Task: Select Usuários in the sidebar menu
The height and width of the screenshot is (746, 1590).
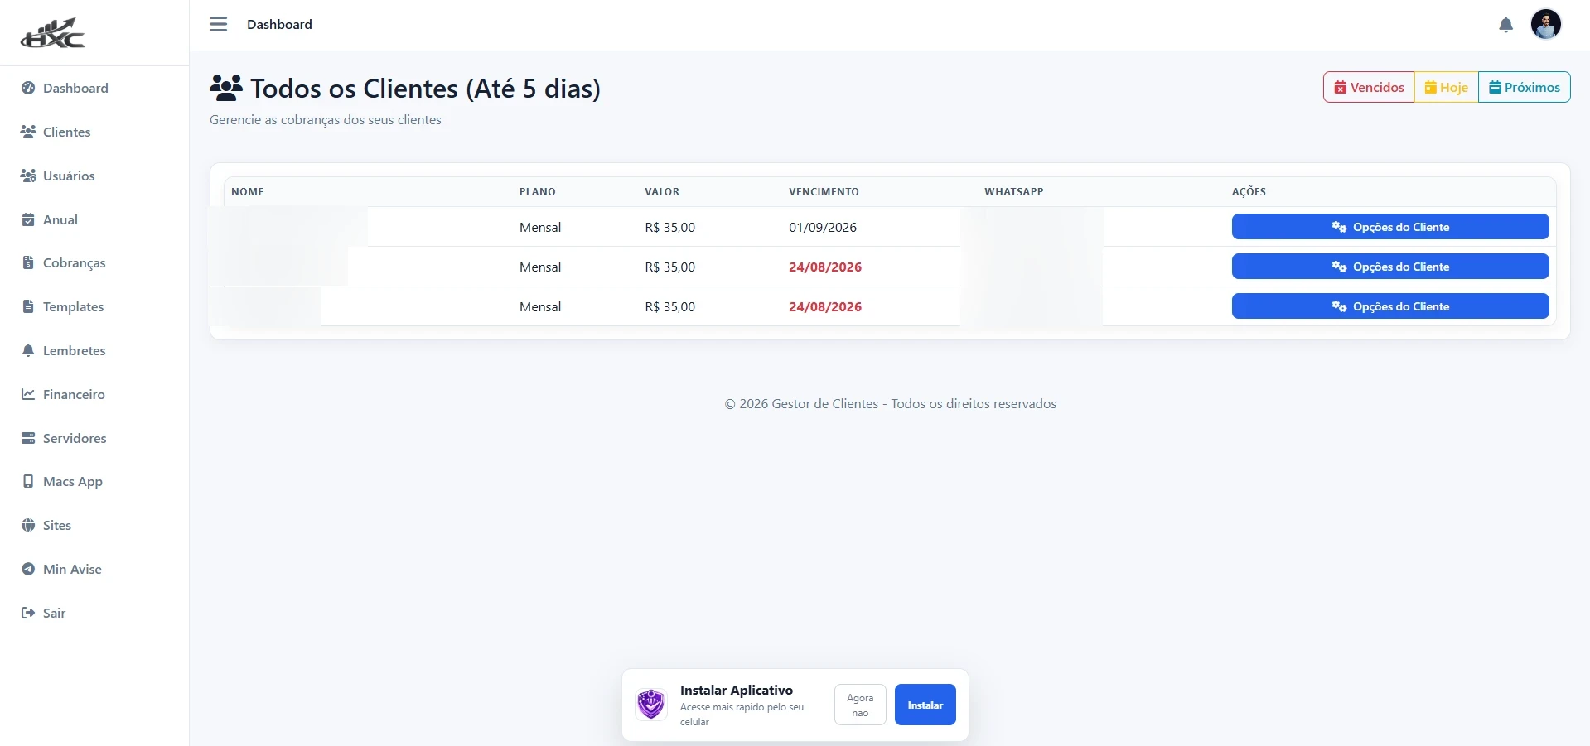Action: pos(69,176)
